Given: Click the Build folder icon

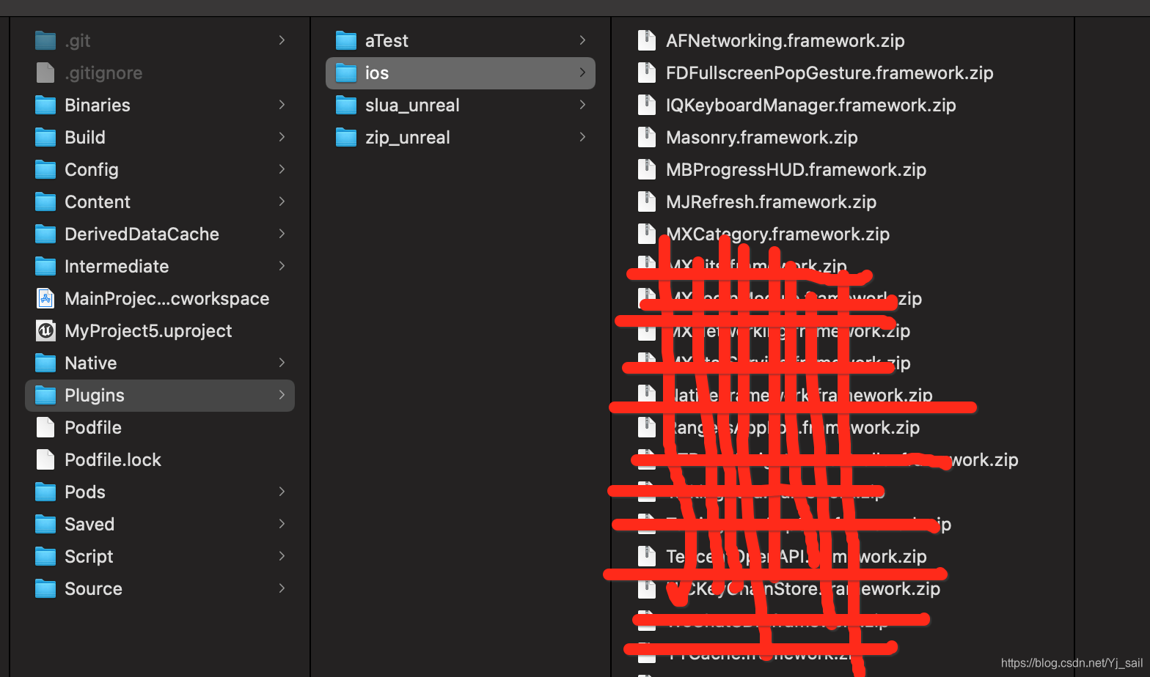Looking at the screenshot, I should click(45, 137).
